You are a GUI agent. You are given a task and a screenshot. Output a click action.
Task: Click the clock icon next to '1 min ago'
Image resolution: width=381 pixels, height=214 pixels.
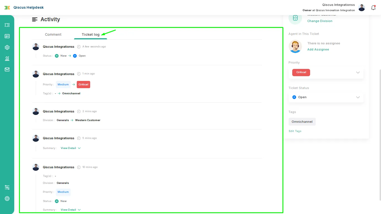click(x=79, y=74)
